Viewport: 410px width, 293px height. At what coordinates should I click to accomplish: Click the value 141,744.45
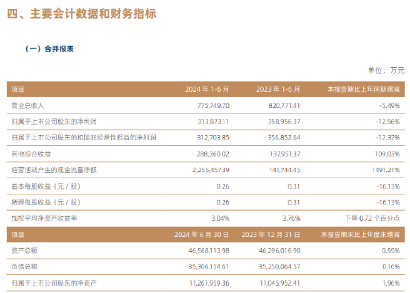pos(285,170)
